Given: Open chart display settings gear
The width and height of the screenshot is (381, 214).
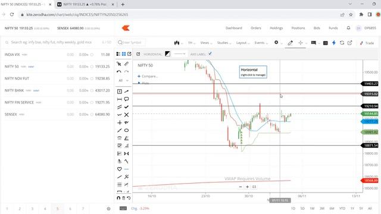Looking at the screenshot, I should (x=276, y=42).
